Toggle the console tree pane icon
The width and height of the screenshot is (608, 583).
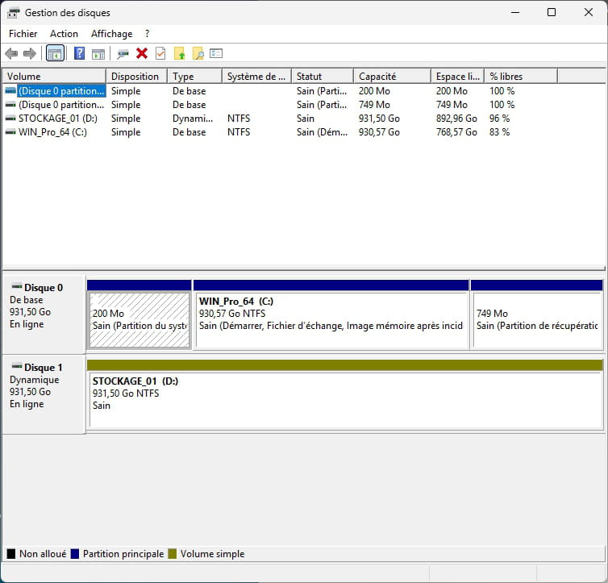pyautogui.click(x=55, y=54)
